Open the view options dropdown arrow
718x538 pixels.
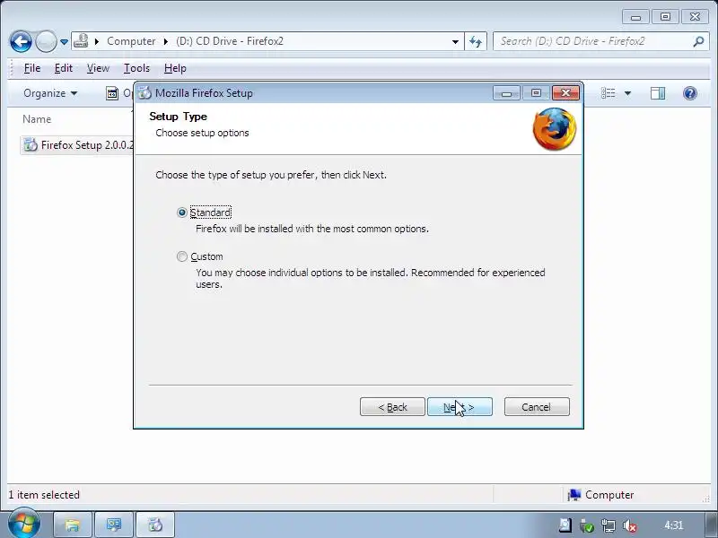click(627, 93)
